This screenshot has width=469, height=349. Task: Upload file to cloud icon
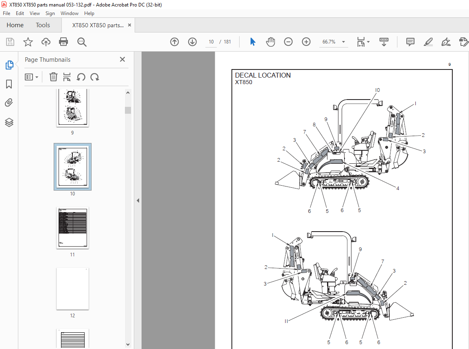tap(46, 42)
